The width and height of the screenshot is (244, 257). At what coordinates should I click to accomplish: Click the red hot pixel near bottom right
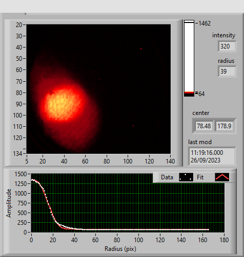133,126
